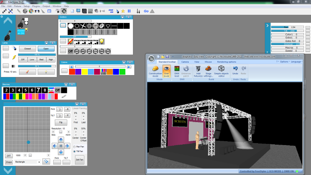The image size is (311, 175).
Task: Select the Pan Fan radio button
Action: coord(75,146)
